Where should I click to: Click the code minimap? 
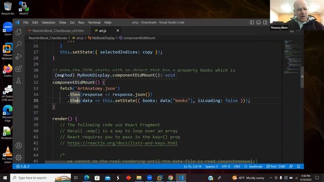tap(292, 57)
